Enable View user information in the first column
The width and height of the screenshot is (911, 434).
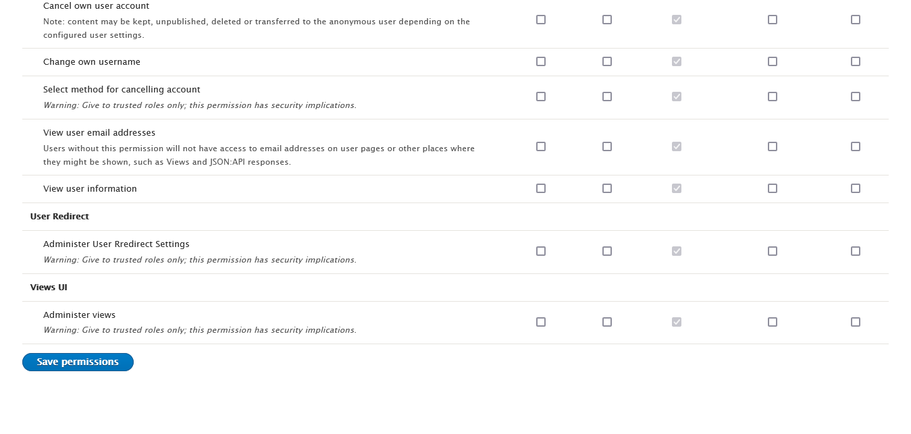[x=541, y=188]
